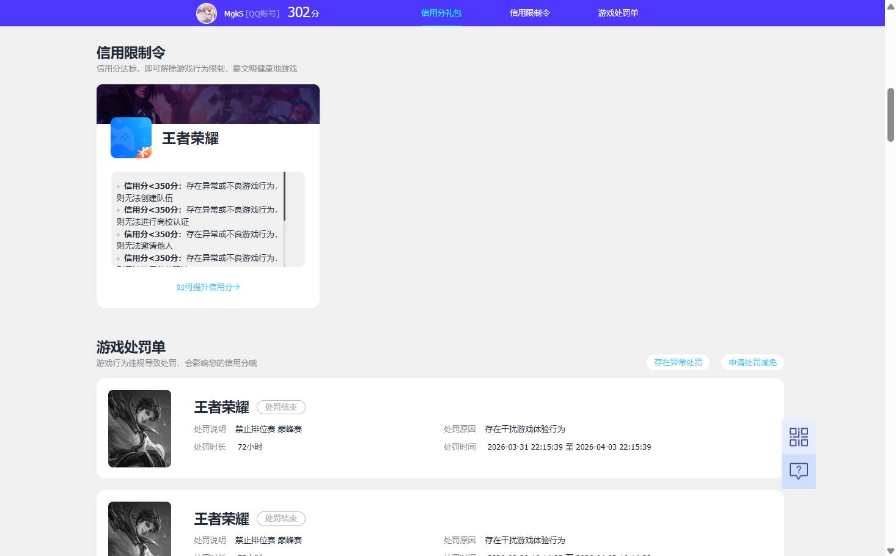Click 则无法邀请他人 restriction text

point(145,246)
